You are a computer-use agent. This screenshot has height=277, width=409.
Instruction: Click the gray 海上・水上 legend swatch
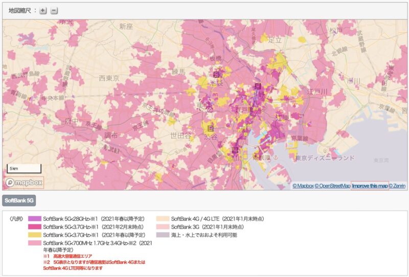[x=163, y=235]
